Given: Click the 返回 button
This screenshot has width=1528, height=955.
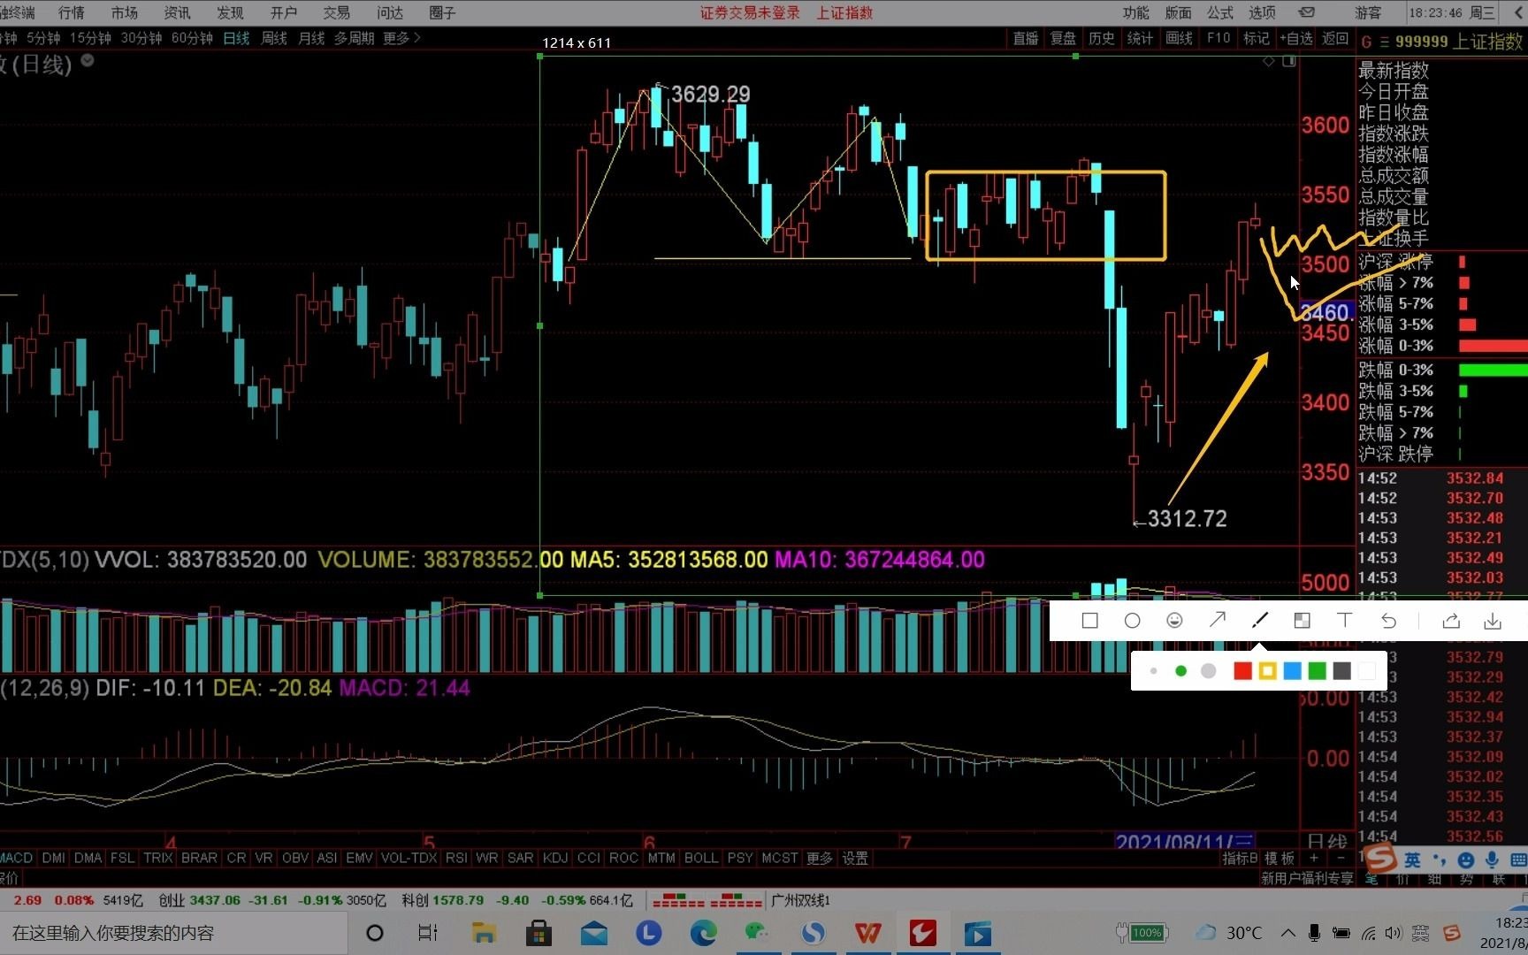Looking at the screenshot, I should (1335, 38).
